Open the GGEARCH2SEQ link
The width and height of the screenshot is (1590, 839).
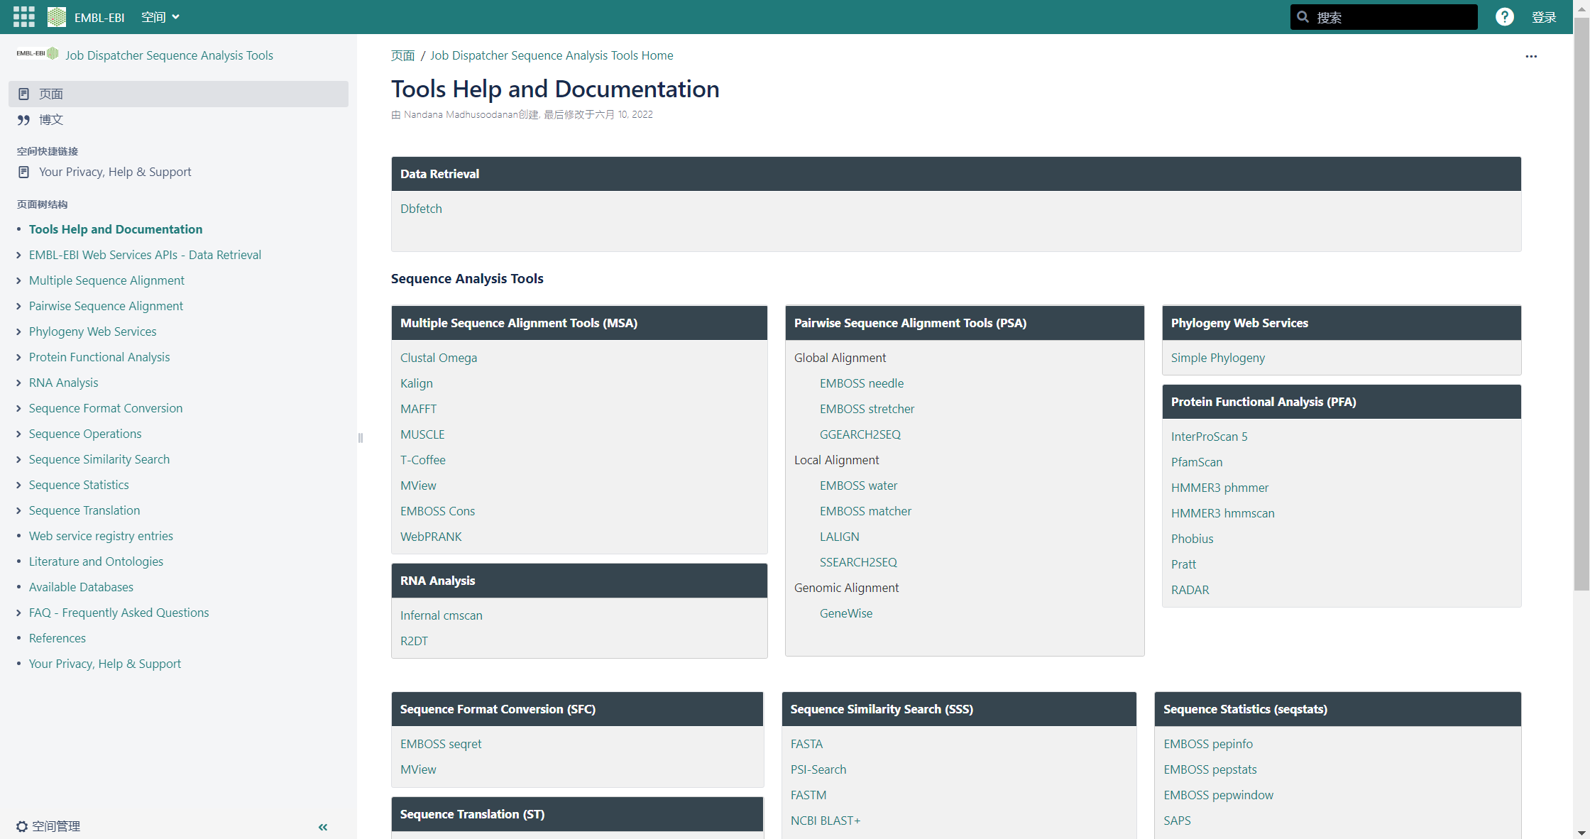point(860,434)
